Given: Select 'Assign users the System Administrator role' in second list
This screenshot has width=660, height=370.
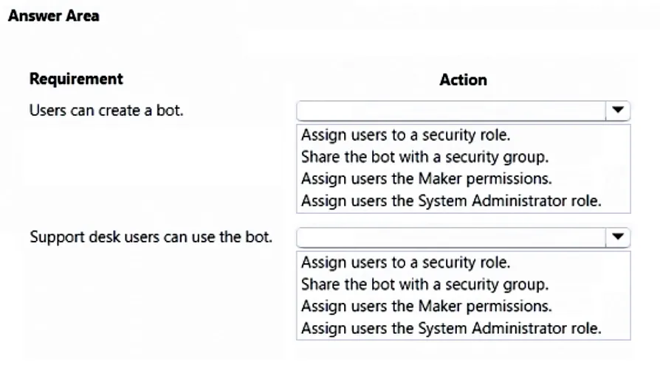Looking at the screenshot, I should pyautogui.click(x=451, y=328).
